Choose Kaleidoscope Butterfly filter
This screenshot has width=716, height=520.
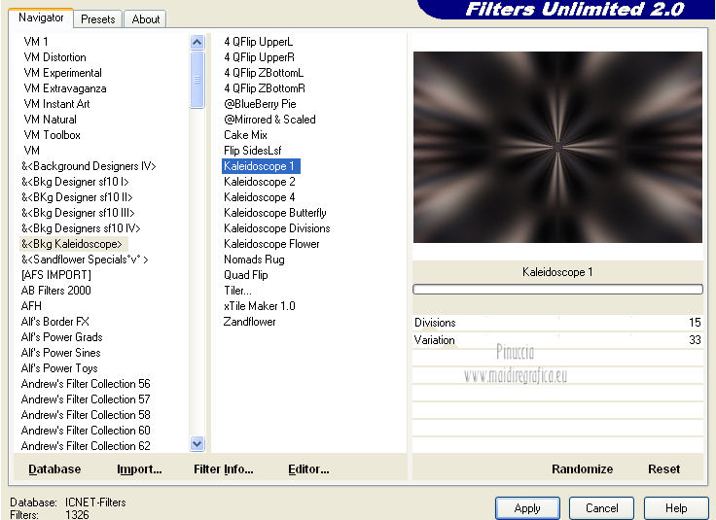275,213
